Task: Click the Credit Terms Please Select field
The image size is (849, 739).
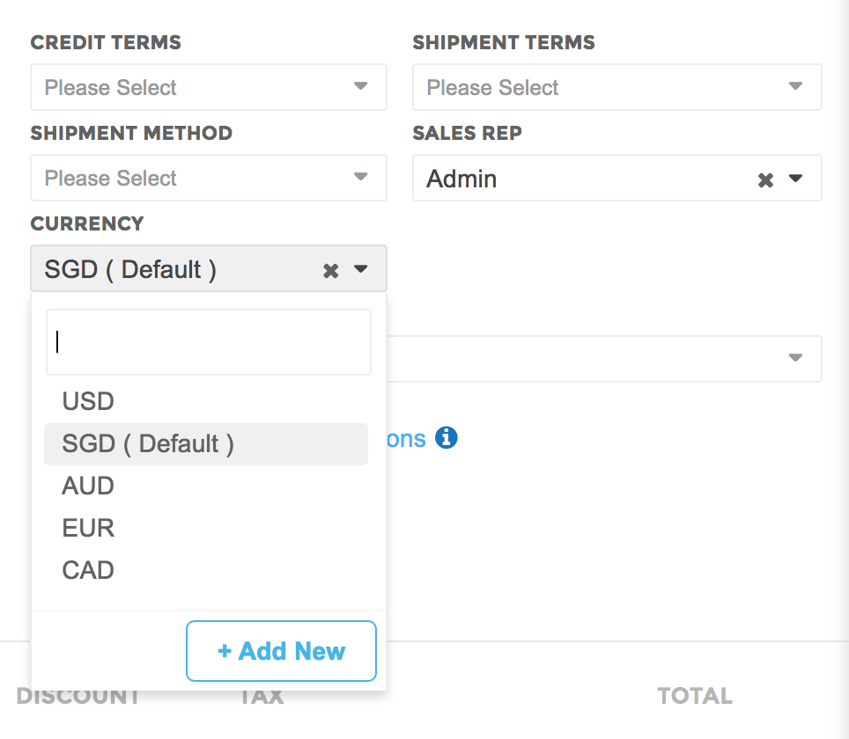Action: [x=209, y=87]
